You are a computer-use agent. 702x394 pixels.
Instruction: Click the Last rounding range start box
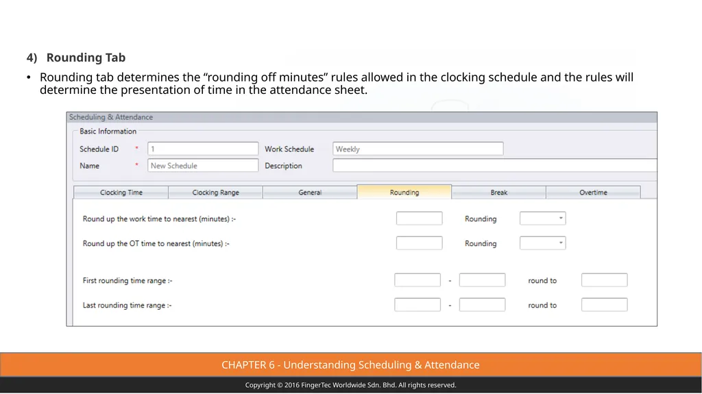click(417, 305)
